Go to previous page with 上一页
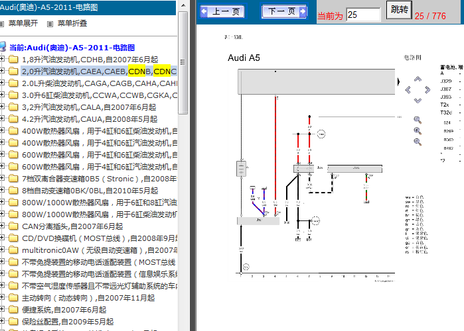 [x=222, y=12]
